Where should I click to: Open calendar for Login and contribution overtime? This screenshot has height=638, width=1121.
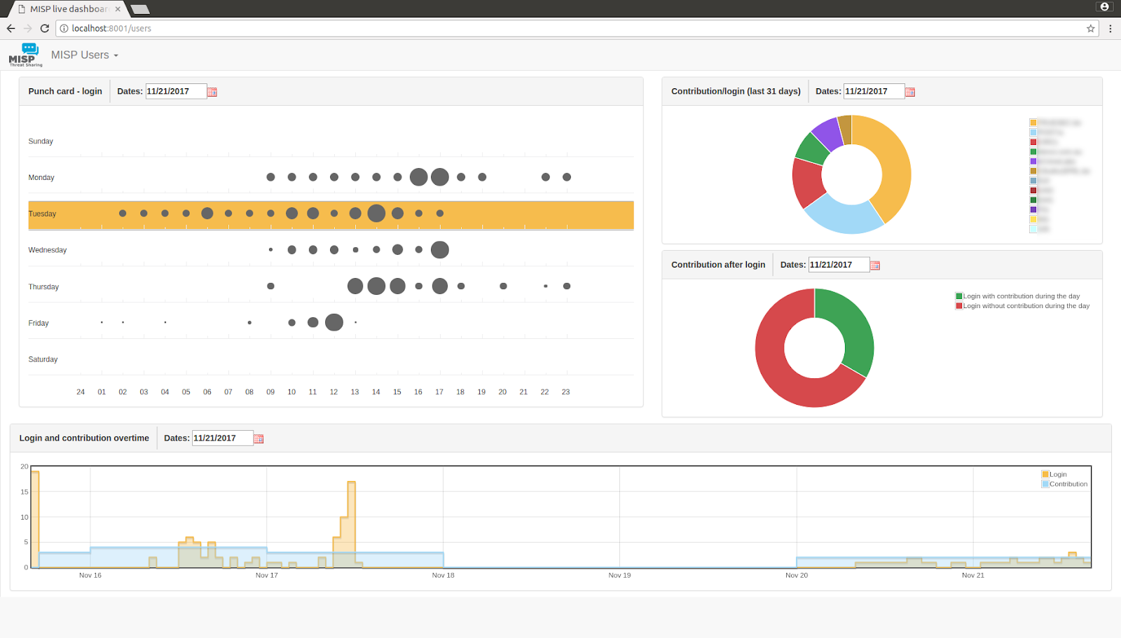click(x=258, y=438)
